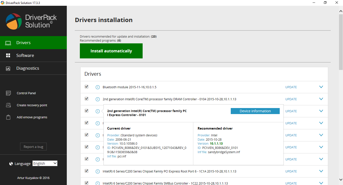Click the Control Panel icon in the sidebar
This screenshot has height=185, width=343.
click(x=8, y=93)
